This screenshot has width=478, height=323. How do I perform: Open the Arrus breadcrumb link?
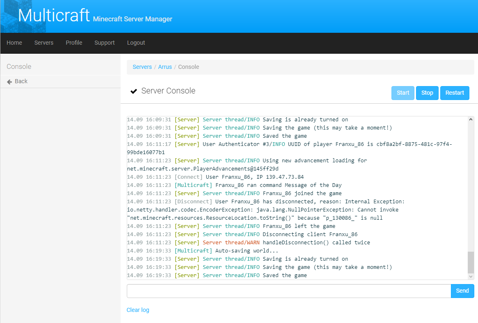165,67
